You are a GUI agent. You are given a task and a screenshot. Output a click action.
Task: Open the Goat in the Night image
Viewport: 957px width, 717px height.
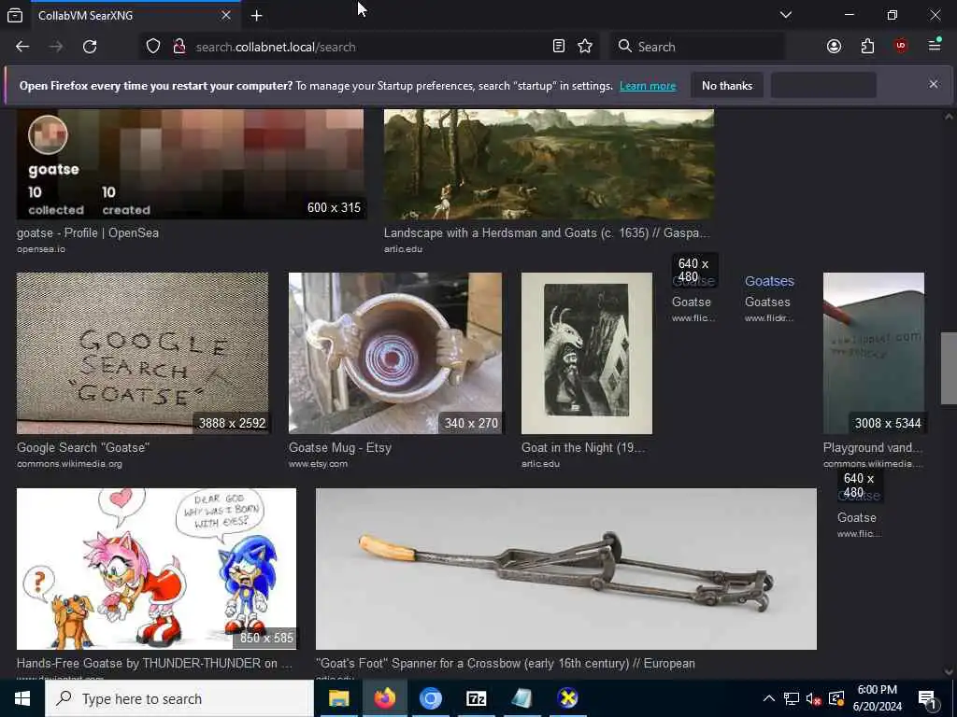click(x=587, y=353)
